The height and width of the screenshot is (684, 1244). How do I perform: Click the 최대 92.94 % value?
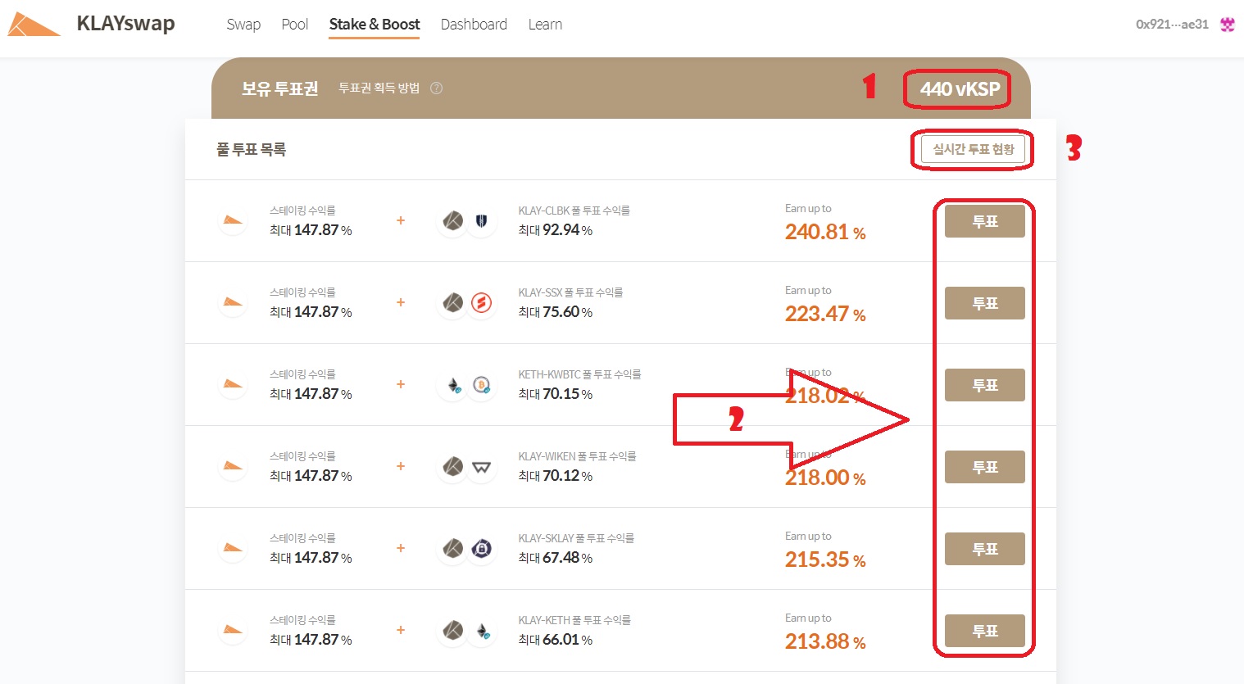(555, 230)
